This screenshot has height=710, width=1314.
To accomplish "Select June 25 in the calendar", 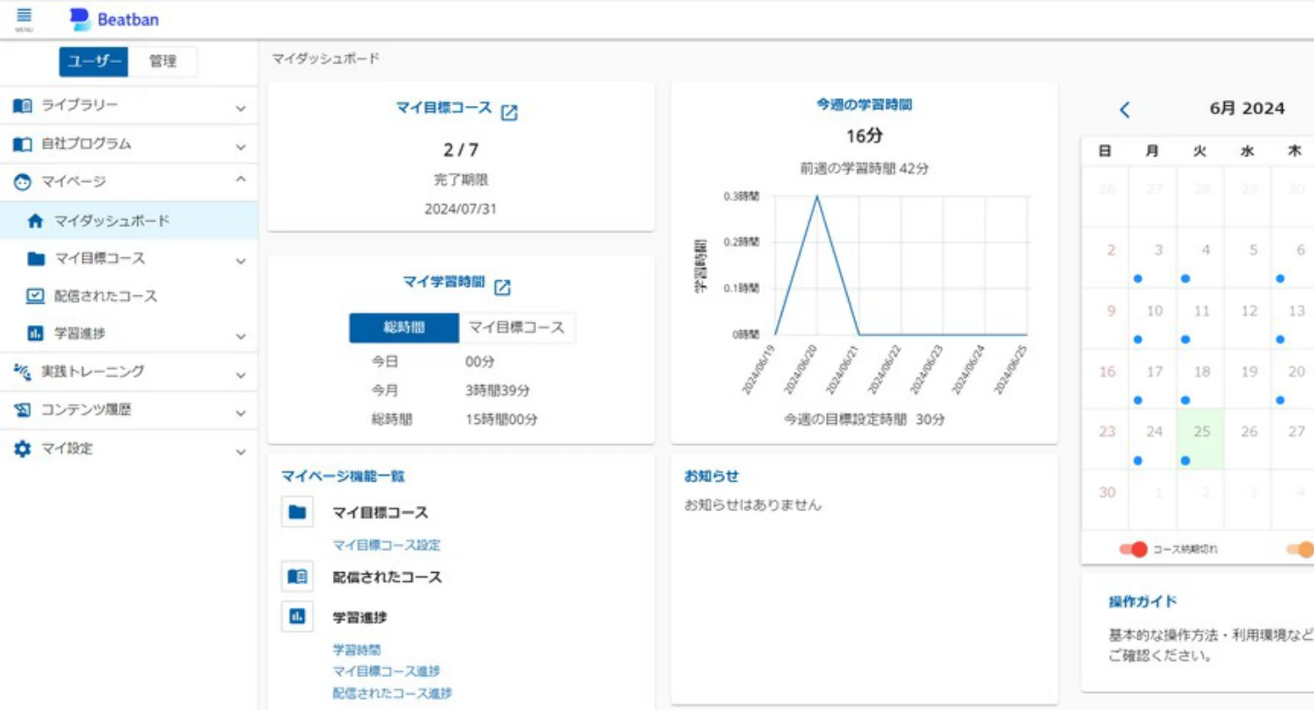I will 1200,439.
